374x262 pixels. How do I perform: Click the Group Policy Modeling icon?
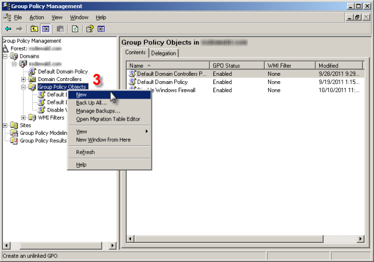(x=14, y=133)
